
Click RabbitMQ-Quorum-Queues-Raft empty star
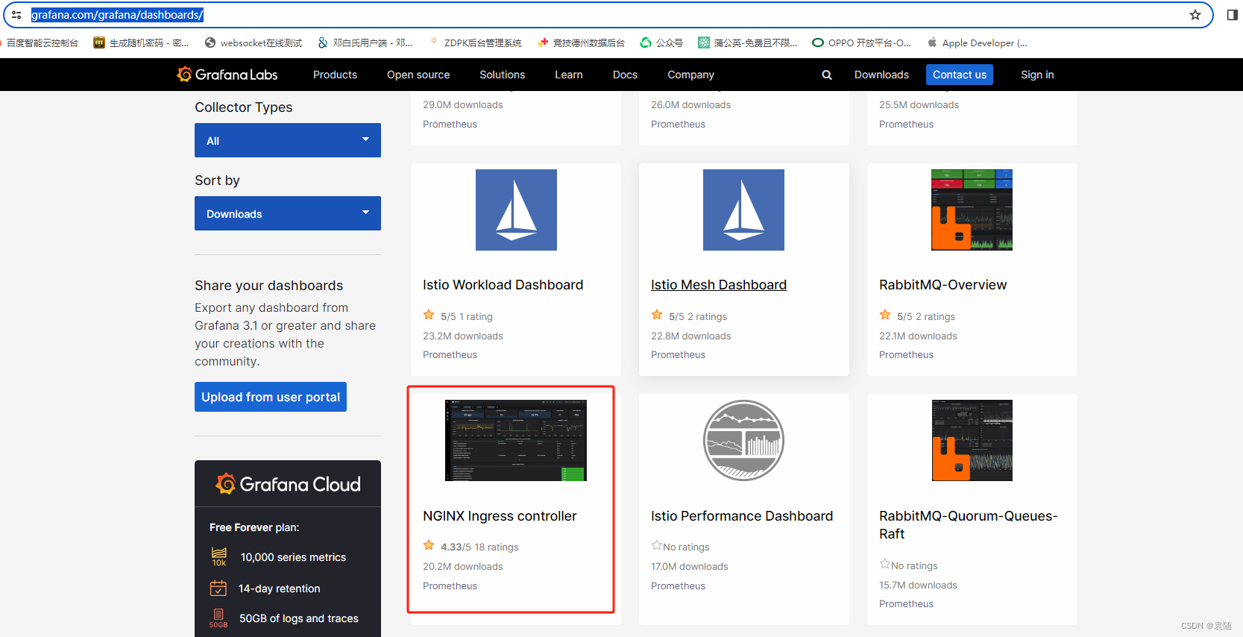(884, 564)
